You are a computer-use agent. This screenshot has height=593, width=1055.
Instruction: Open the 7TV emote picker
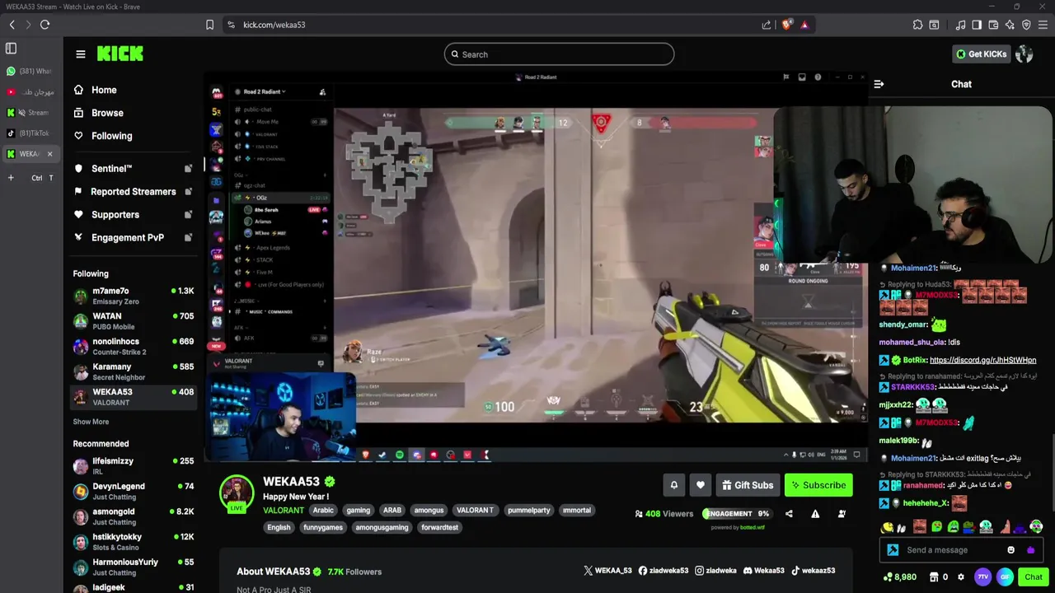tap(982, 577)
